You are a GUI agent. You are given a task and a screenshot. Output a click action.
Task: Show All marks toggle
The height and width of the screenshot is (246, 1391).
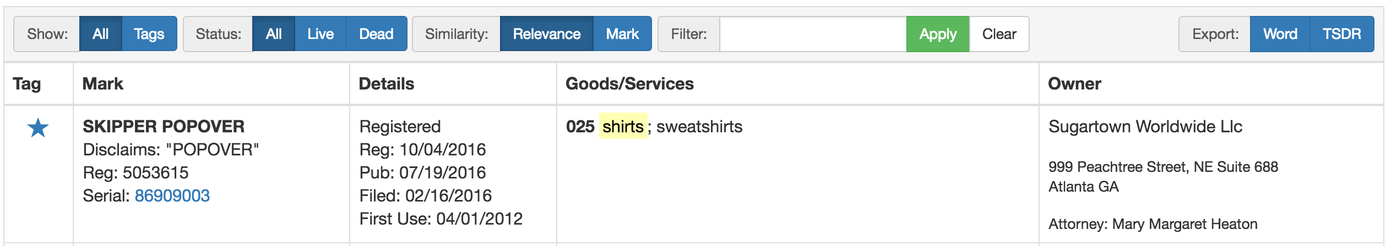coord(100,34)
